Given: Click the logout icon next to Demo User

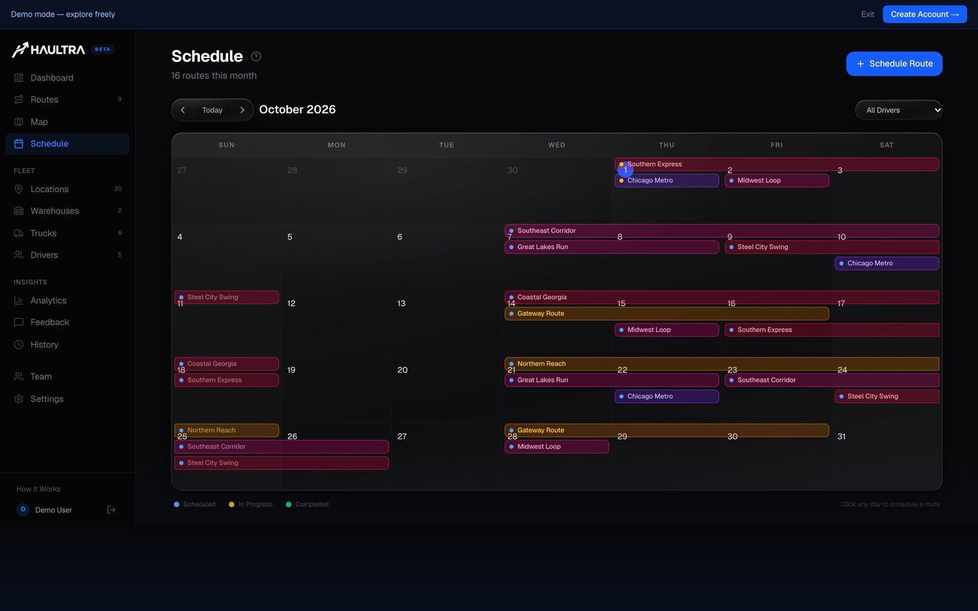Looking at the screenshot, I should pos(111,510).
